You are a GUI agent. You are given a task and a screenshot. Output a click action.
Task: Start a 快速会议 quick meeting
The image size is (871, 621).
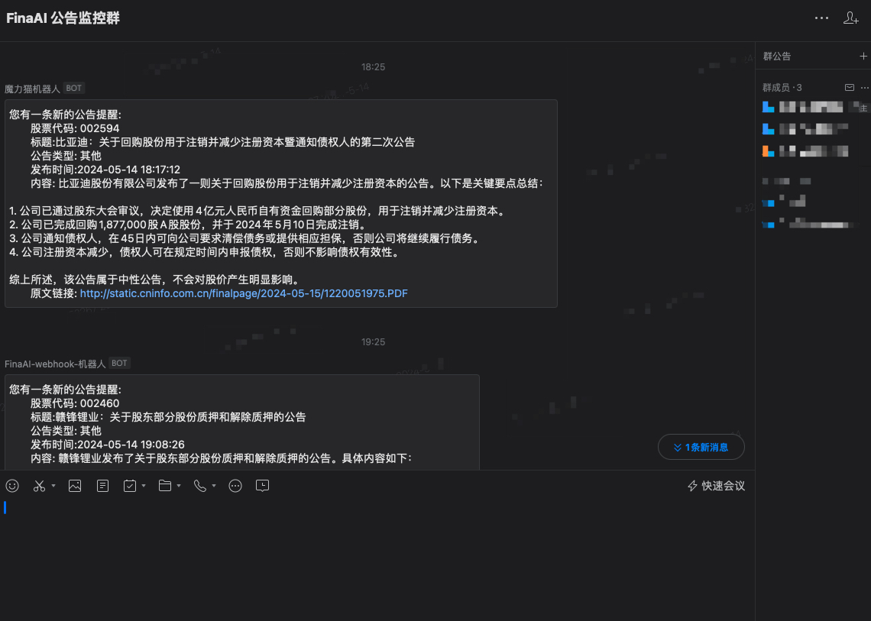pos(716,486)
